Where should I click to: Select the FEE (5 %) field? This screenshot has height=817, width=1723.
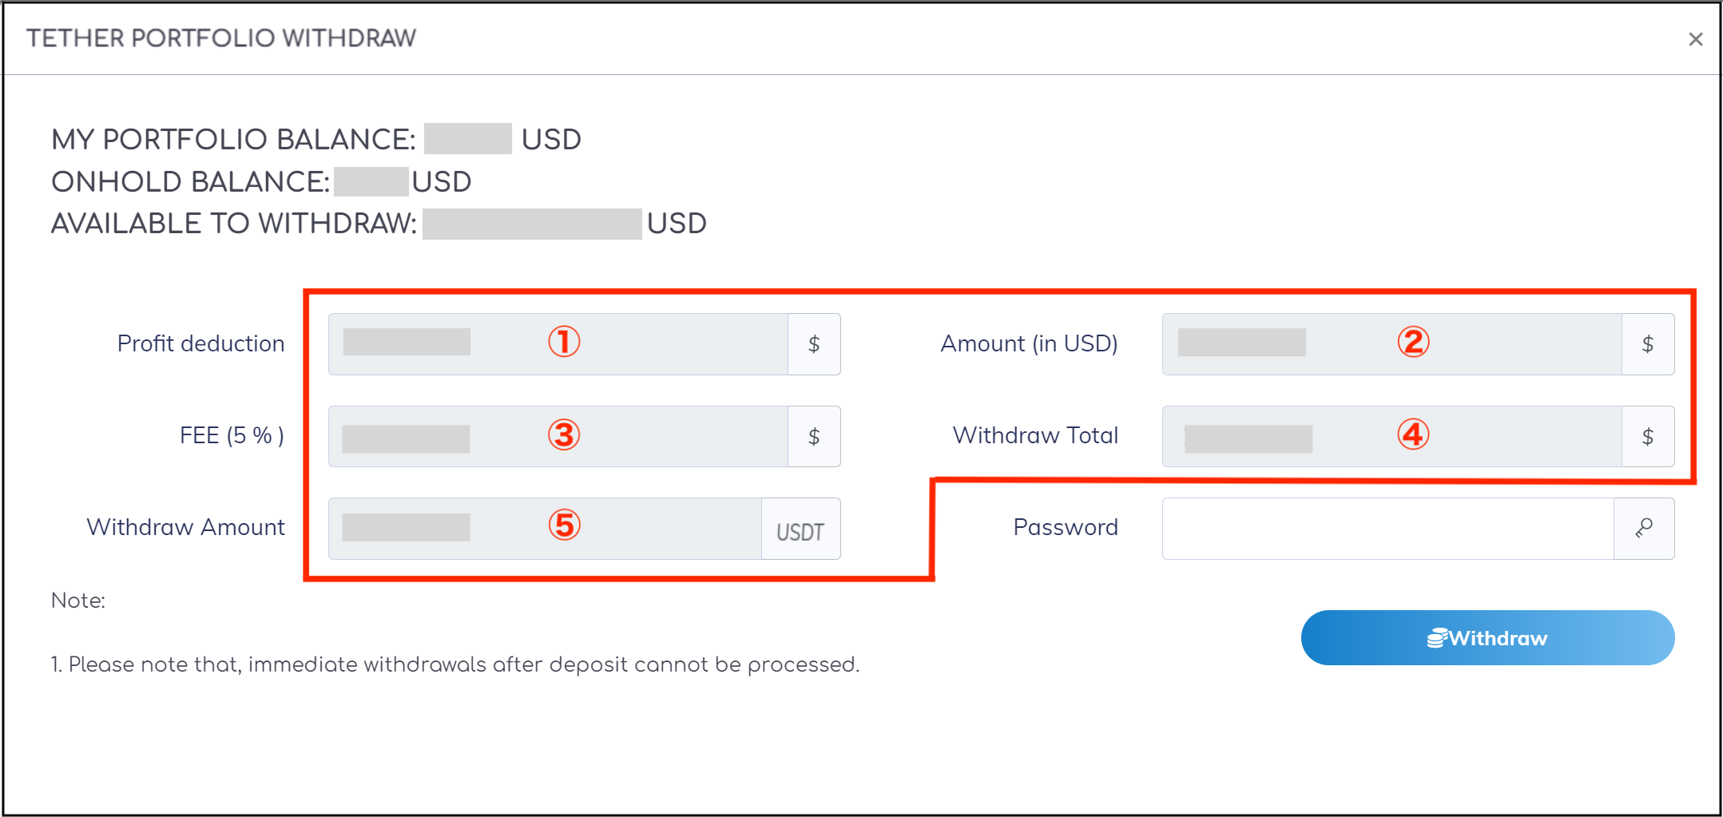(558, 436)
